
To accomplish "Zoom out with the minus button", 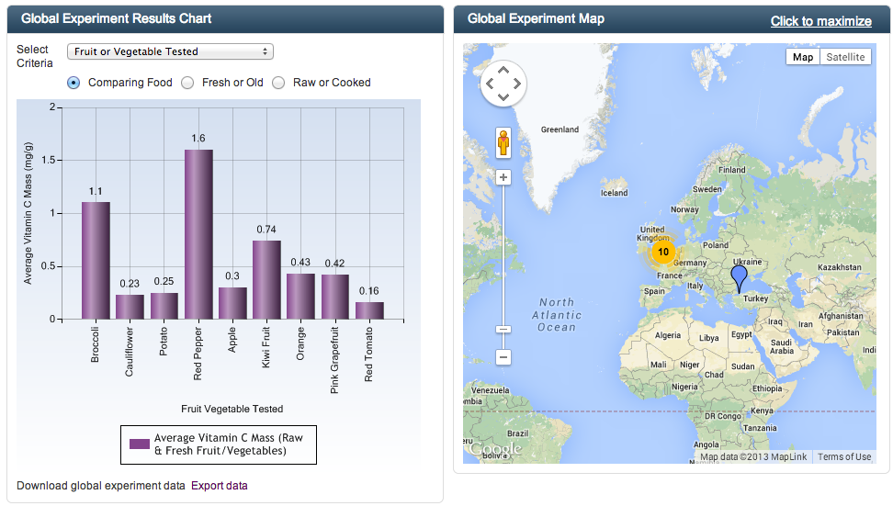I will click(503, 356).
